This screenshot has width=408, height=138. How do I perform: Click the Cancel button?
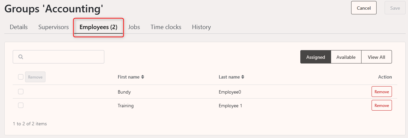364,8
